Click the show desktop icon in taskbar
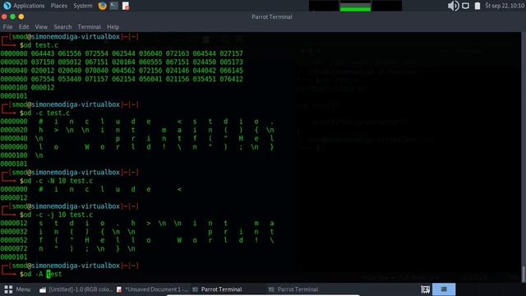The width and height of the screenshot is (526, 296). tap(426, 289)
